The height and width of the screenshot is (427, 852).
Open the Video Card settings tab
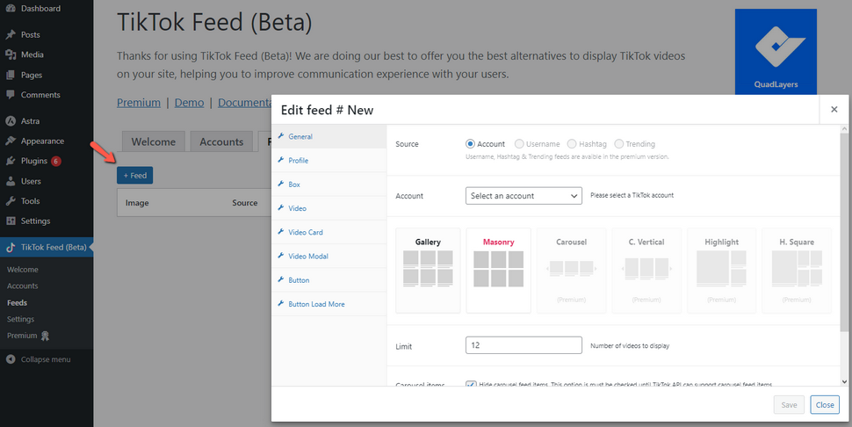[x=306, y=232]
